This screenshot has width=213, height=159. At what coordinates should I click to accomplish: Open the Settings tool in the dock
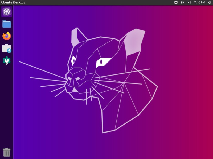point(6,60)
